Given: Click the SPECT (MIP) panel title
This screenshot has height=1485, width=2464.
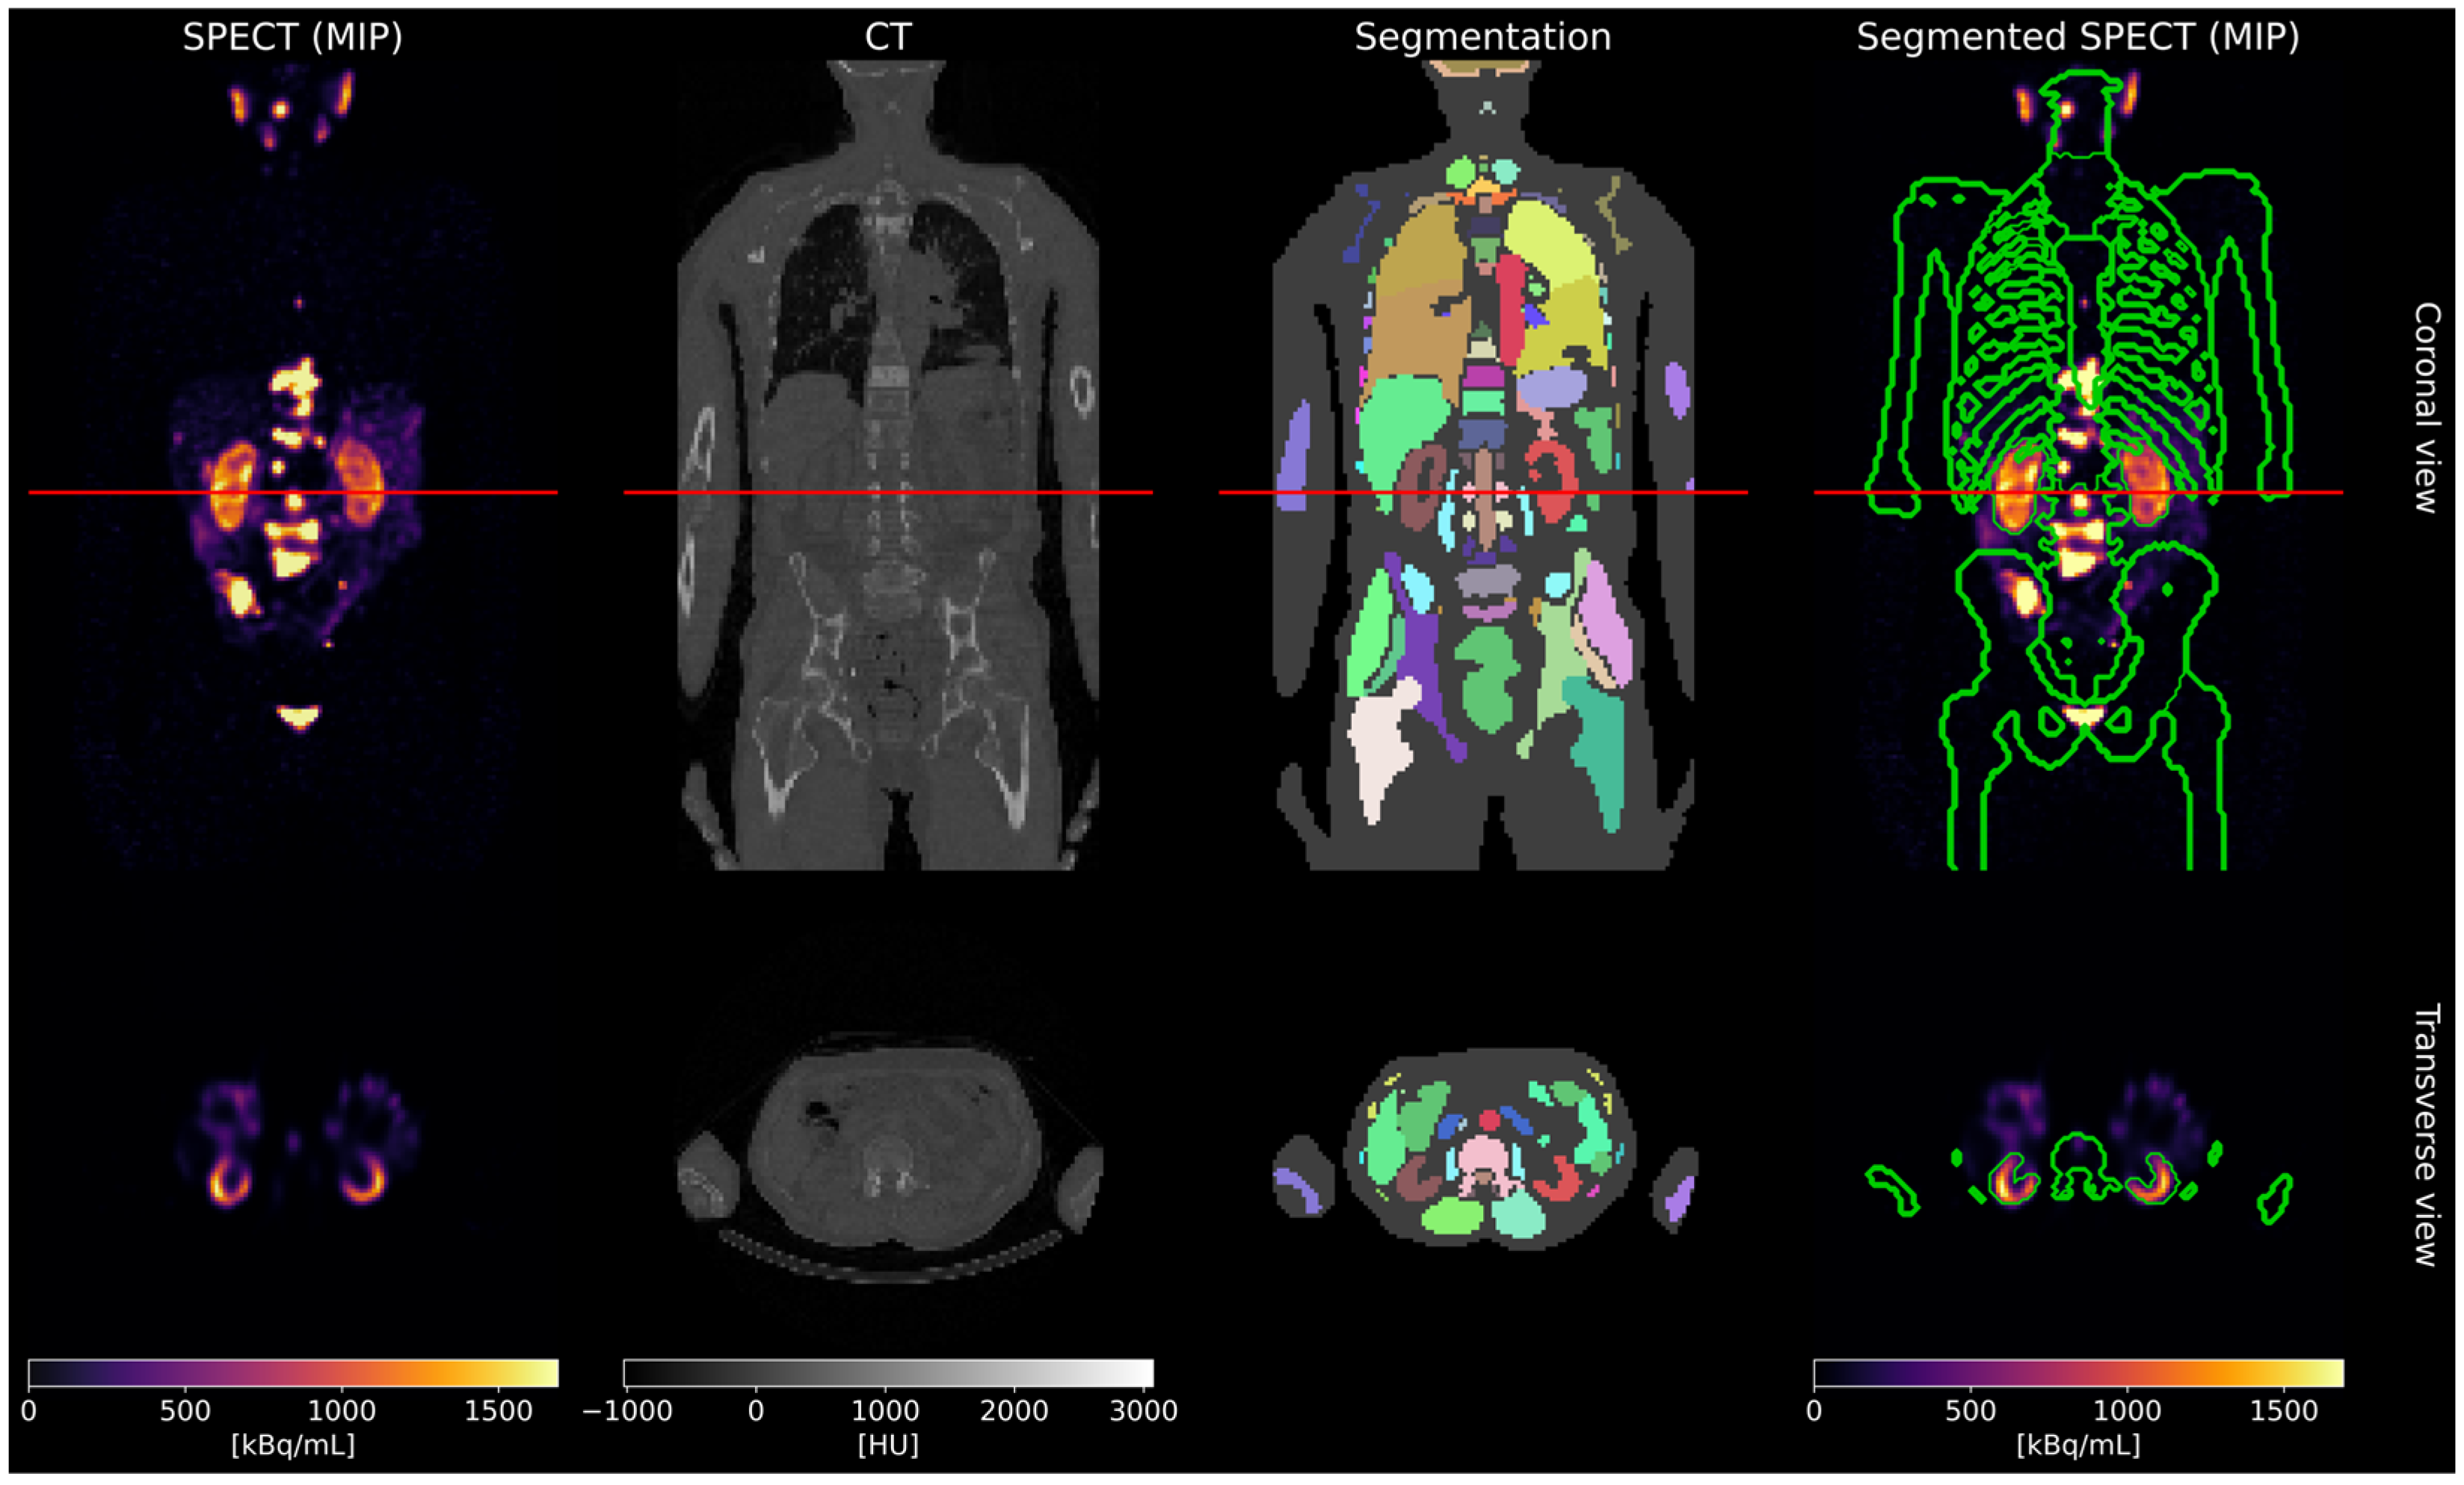Looking at the screenshot, I should tap(292, 37).
